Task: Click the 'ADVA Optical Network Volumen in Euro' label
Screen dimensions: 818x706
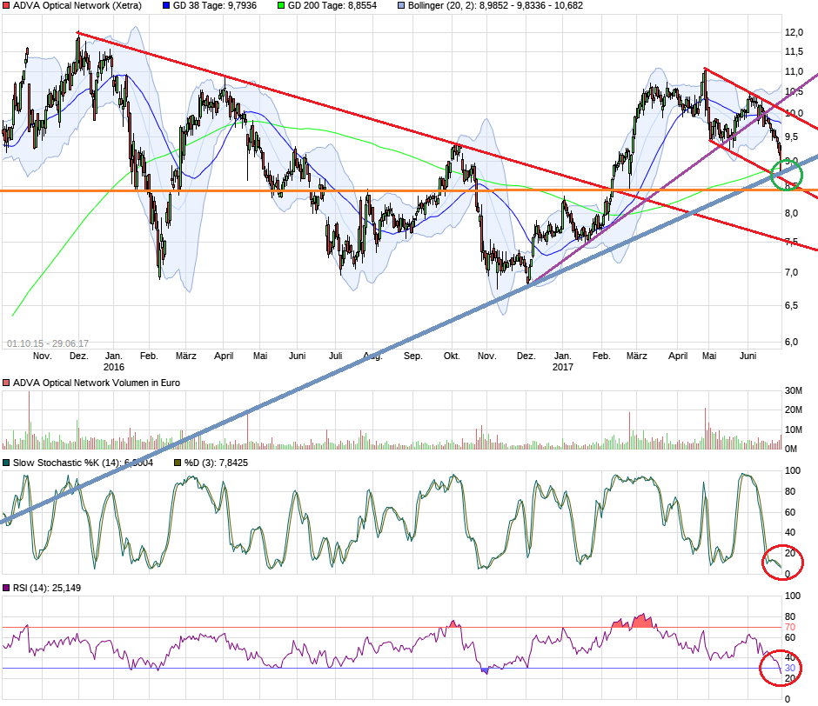Action: [x=97, y=383]
